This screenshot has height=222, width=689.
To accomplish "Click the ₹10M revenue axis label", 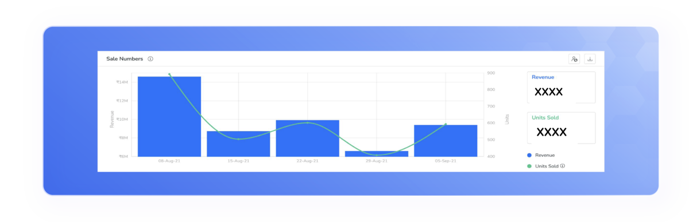I will click(x=122, y=119).
